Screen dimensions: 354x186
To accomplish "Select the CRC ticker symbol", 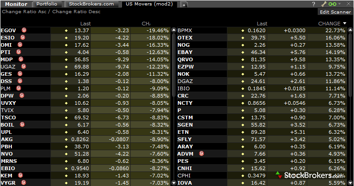I will click(x=183, y=95).
